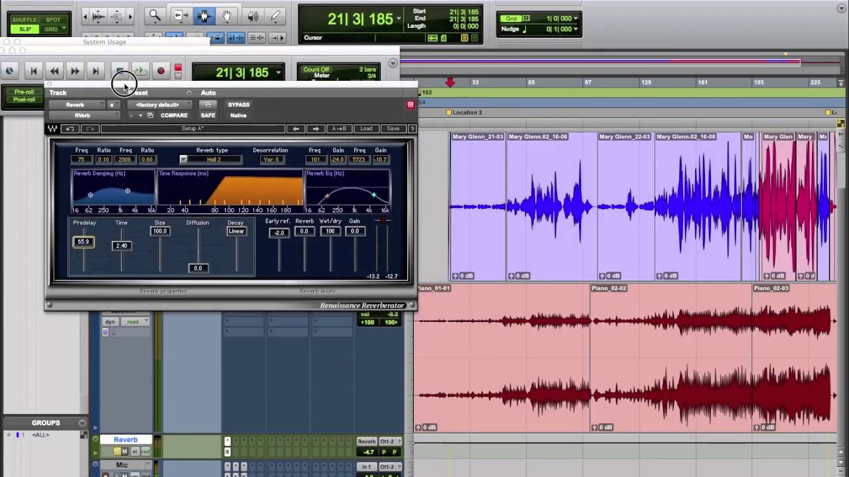Viewport: 849px width, 477px height.
Task: Click the Online clock transport button
Action: click(x=10, y=71)
